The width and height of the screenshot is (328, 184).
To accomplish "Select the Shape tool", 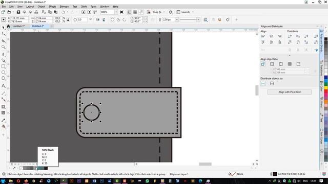I will tap(4, 34).
